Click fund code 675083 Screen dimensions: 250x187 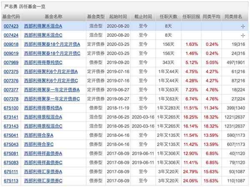coord(10,163)
